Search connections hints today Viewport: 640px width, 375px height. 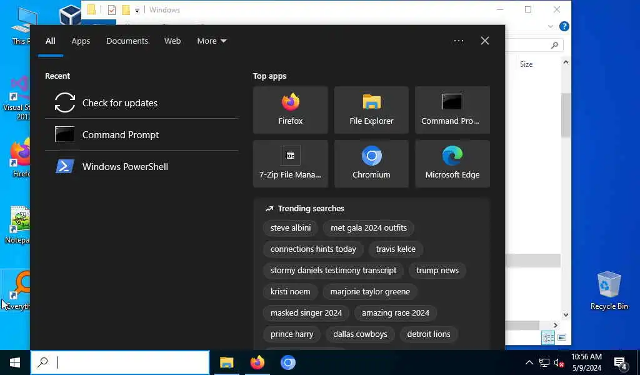[313, 249]
